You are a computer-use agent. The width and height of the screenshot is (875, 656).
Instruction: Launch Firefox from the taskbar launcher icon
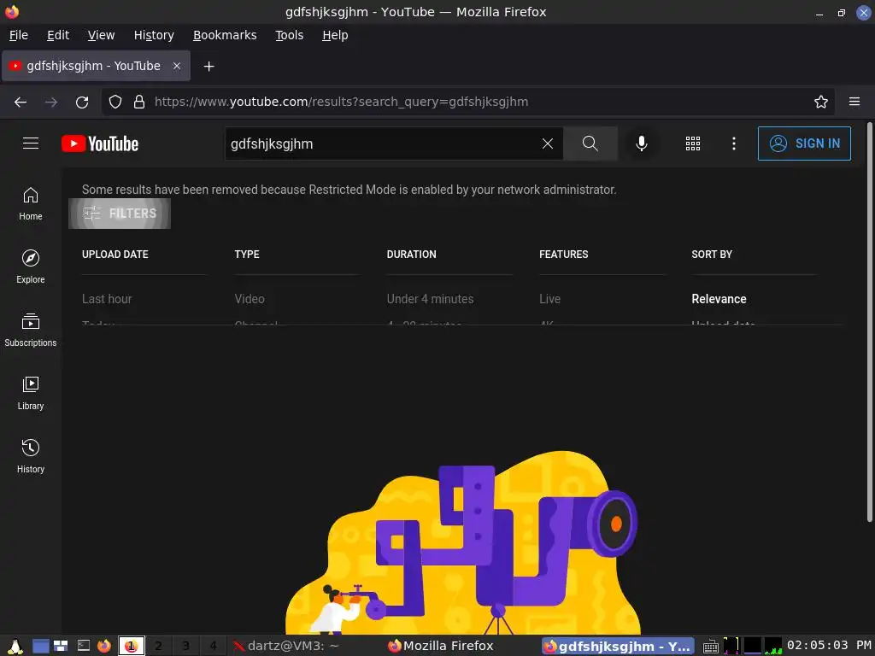(103, 646)
